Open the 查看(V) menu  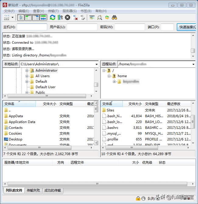pos(39,11)
